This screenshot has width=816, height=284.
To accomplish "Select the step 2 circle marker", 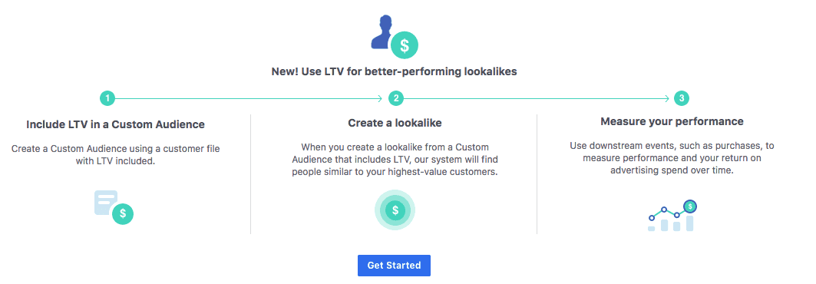I will pyautogui.click(x=396, y=98).
